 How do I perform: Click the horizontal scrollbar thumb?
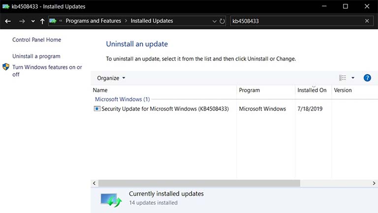pos(199,183)
